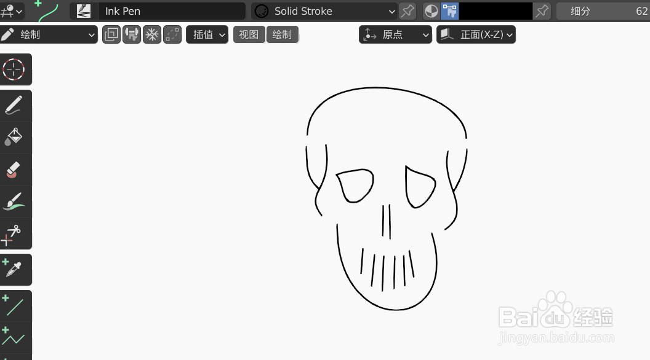
Task: Adjust the 细分 value slider
Action: click(x=603, y=11)
